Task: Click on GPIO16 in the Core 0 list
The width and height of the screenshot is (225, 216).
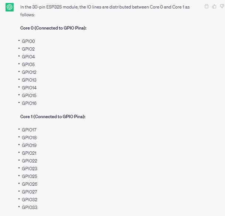Action: [29, 103]
